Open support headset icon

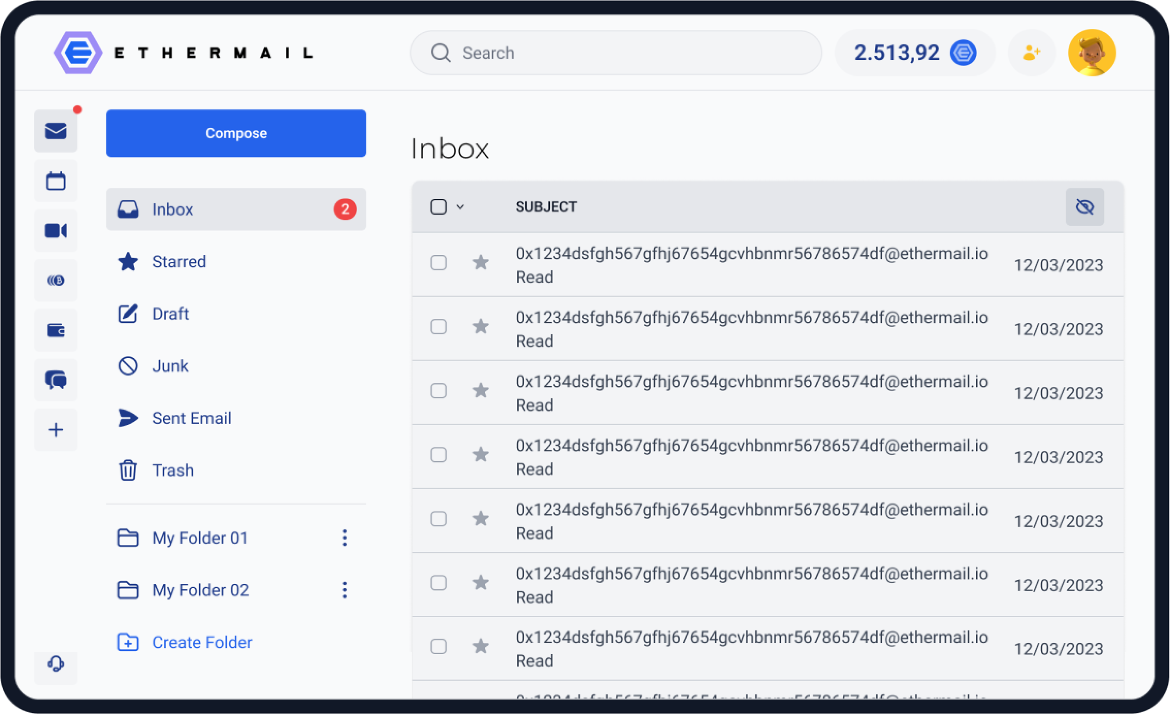tap(56, 663)
